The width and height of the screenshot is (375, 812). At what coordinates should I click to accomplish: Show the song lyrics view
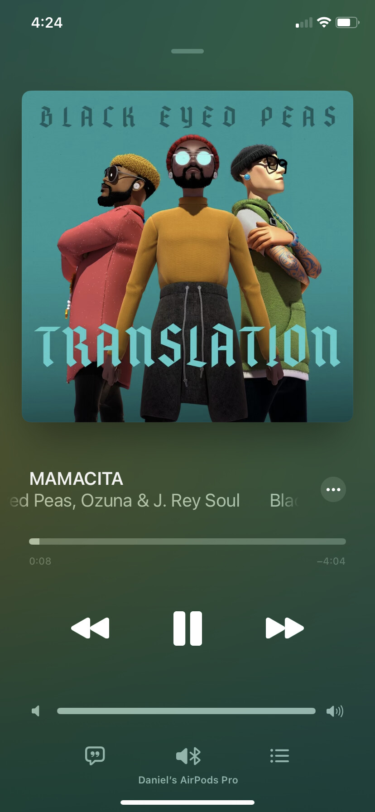(95, 756)
